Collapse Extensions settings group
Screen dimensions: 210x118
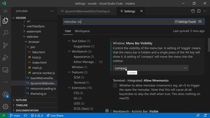(x=69, y=88)
